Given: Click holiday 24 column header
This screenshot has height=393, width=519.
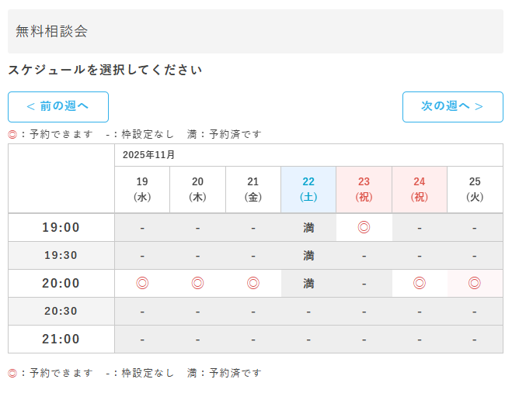Looking at the screenshot, I should click(x=420, y=189).
